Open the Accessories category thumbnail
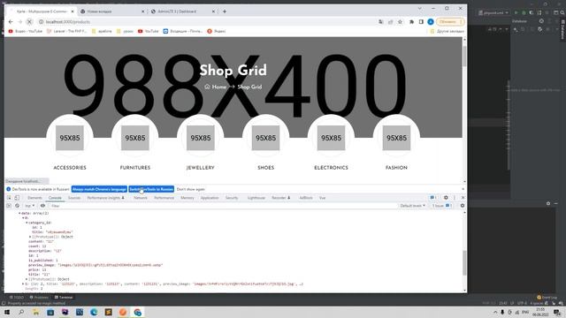The height and width of the screenshot is (318, 566). click(x=70, y=138)
